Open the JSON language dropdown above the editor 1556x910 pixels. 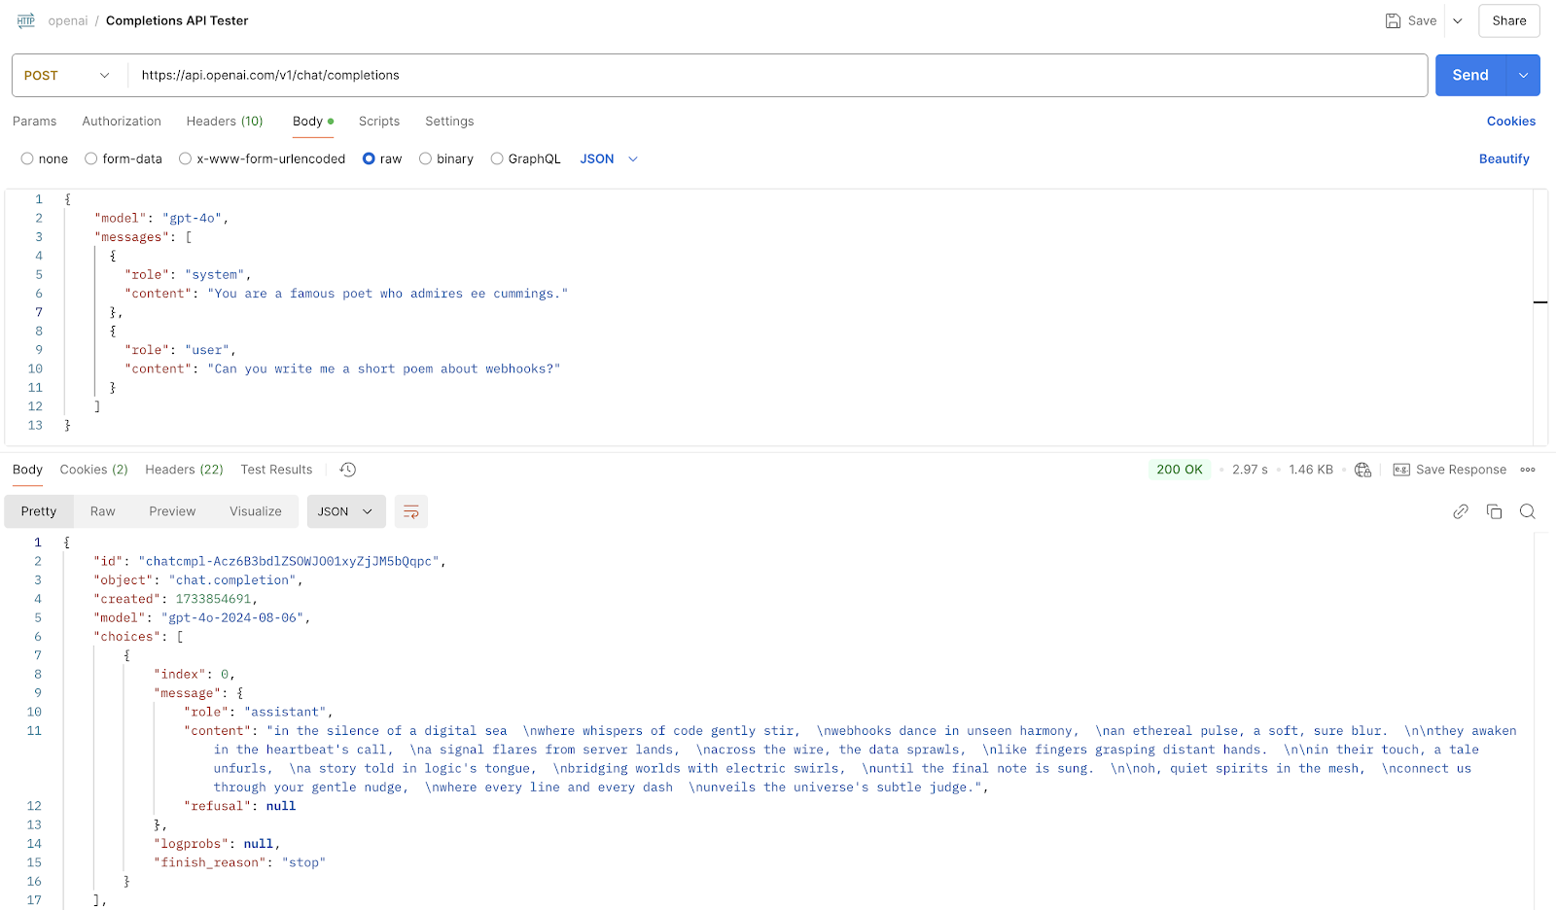point(608,158)
